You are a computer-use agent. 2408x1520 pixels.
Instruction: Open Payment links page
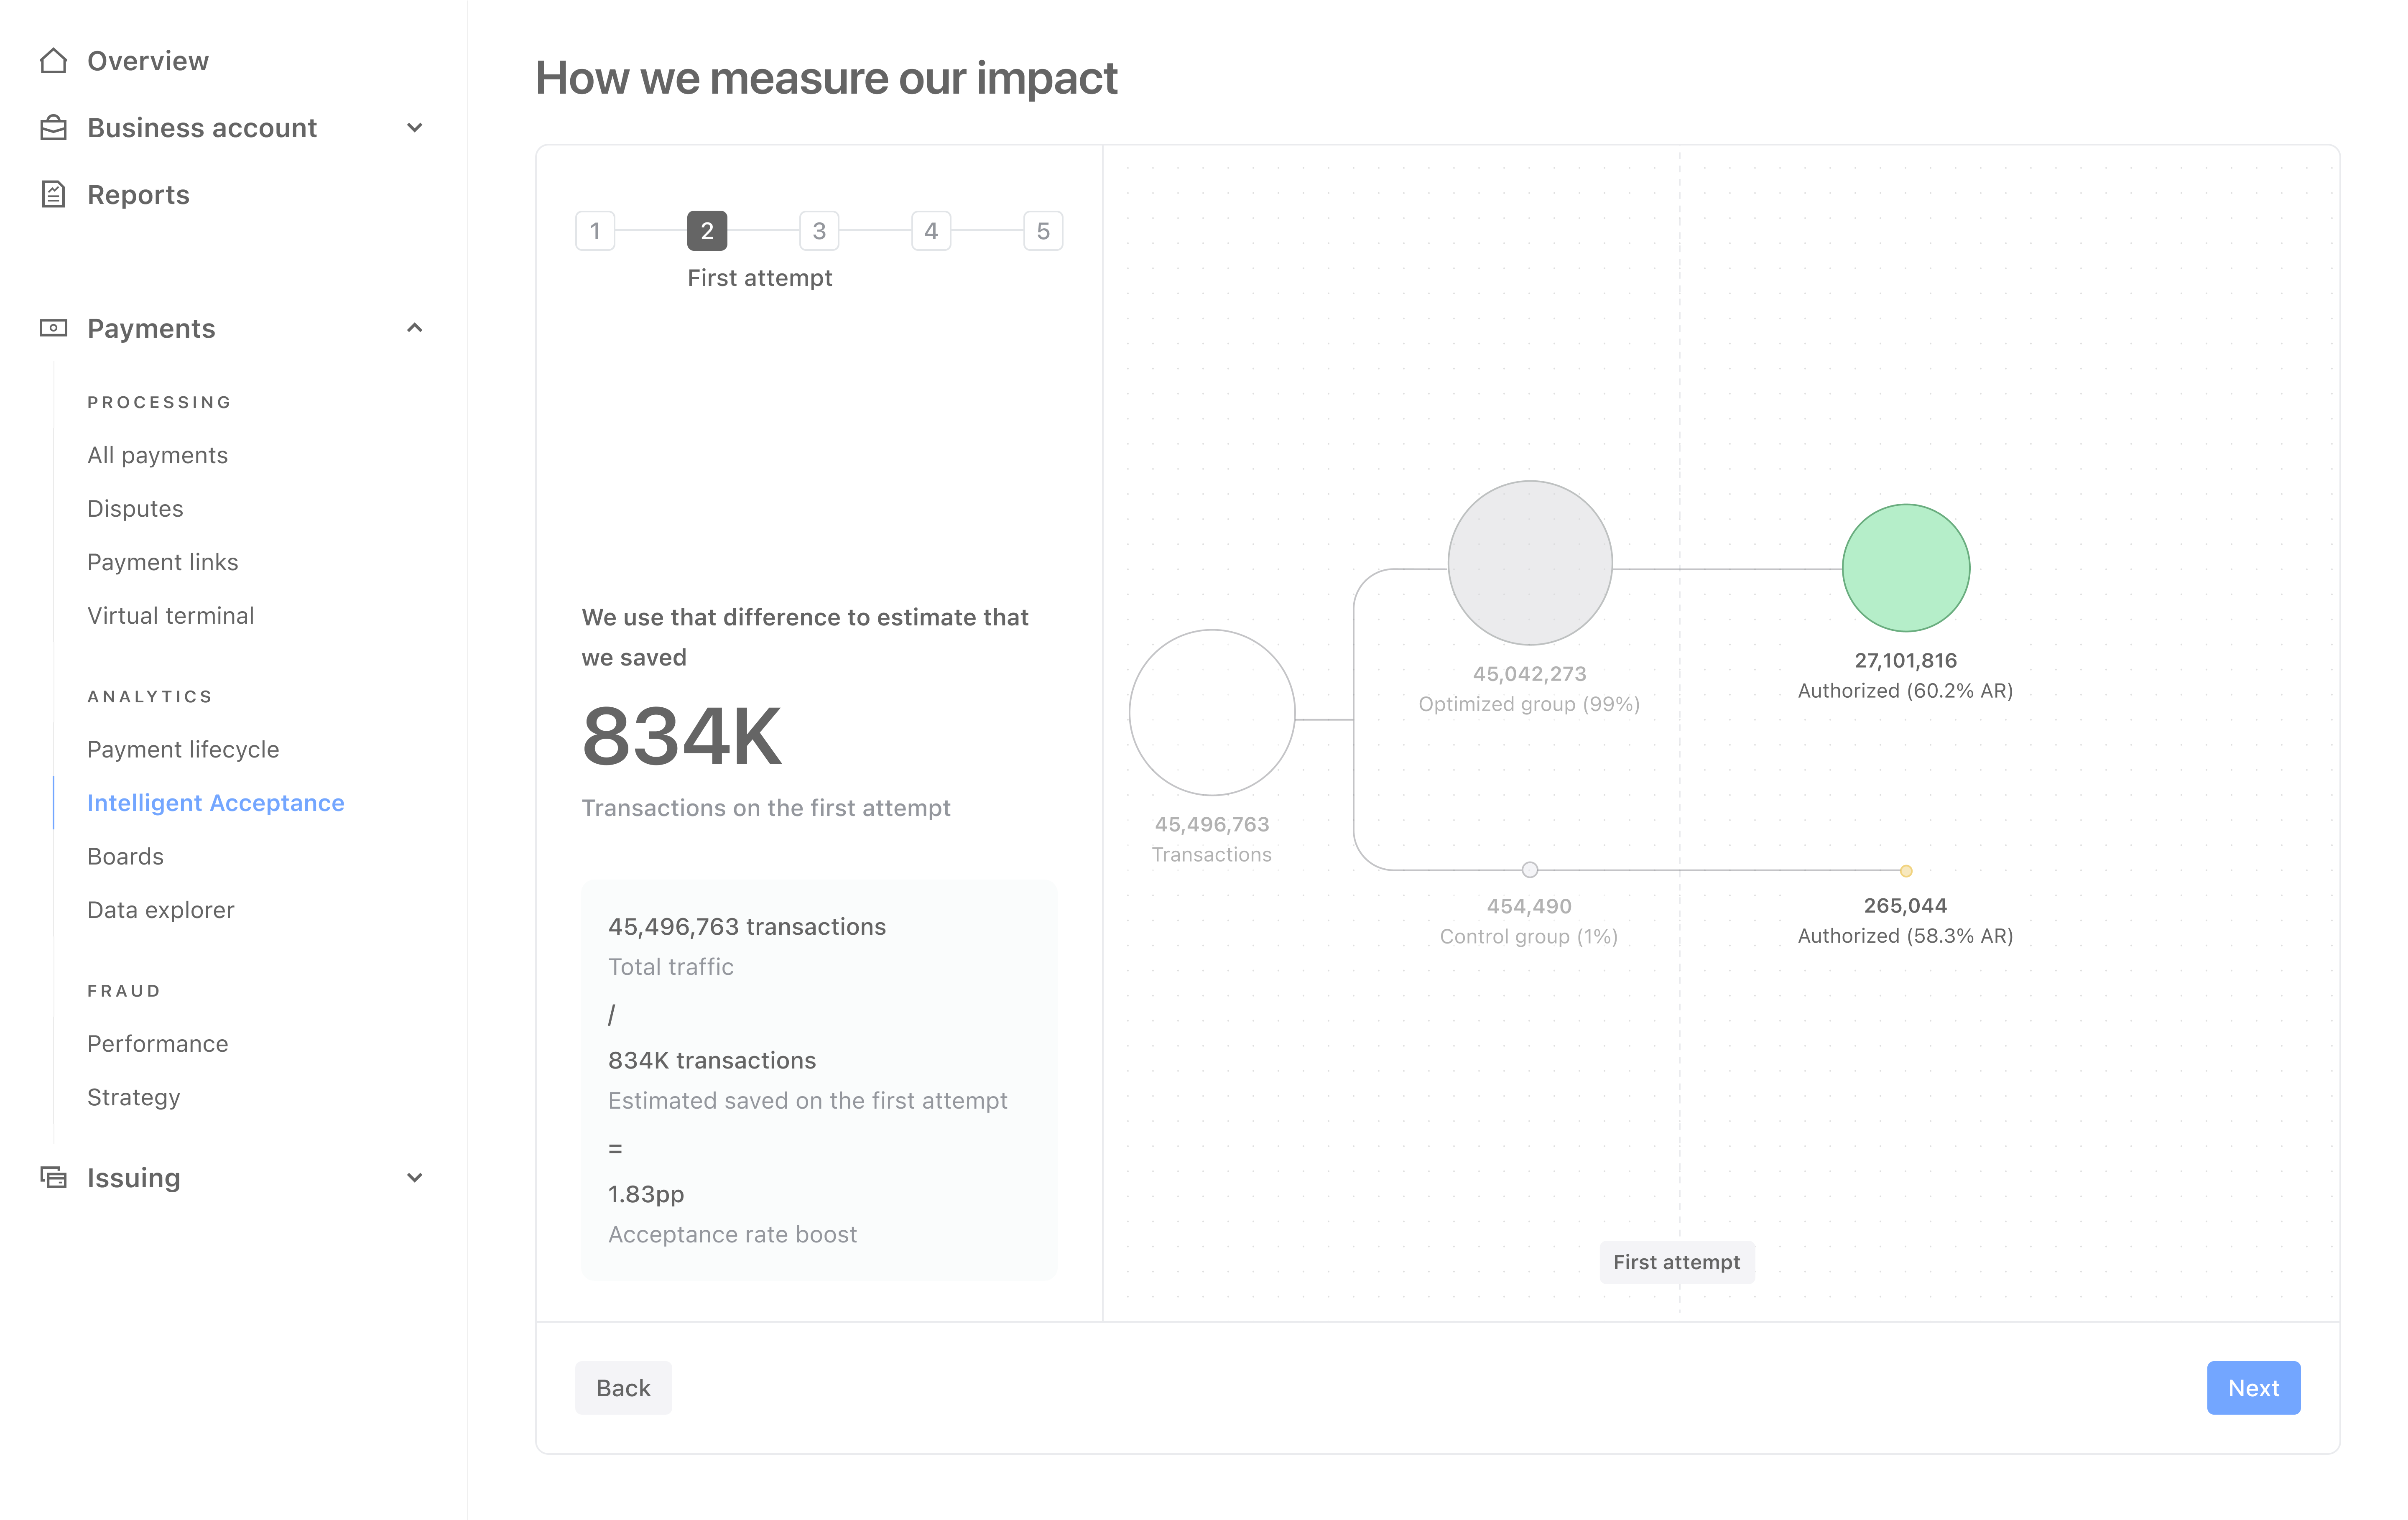162,562
